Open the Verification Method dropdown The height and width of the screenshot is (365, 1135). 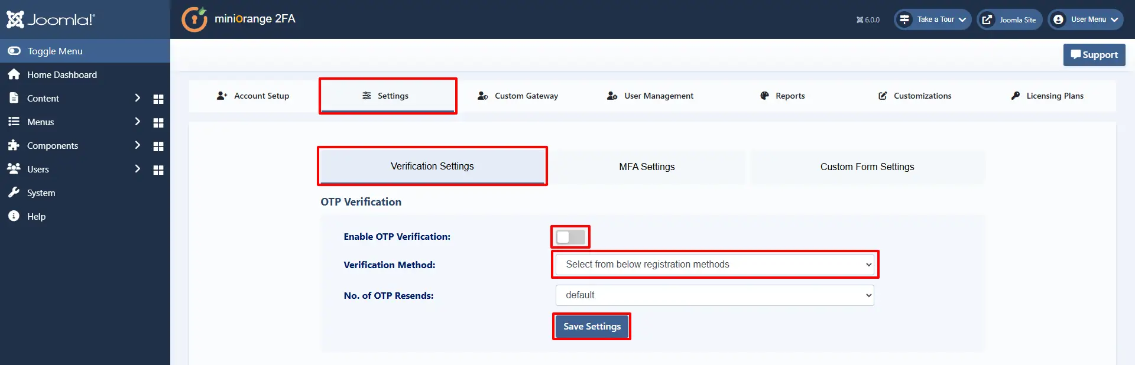tap(715, 265)
